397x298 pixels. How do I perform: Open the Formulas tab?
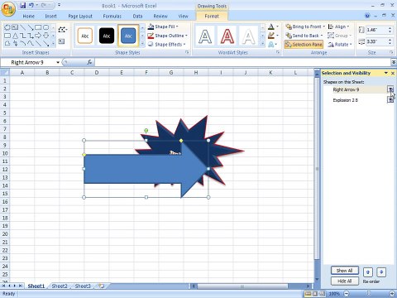112,17
